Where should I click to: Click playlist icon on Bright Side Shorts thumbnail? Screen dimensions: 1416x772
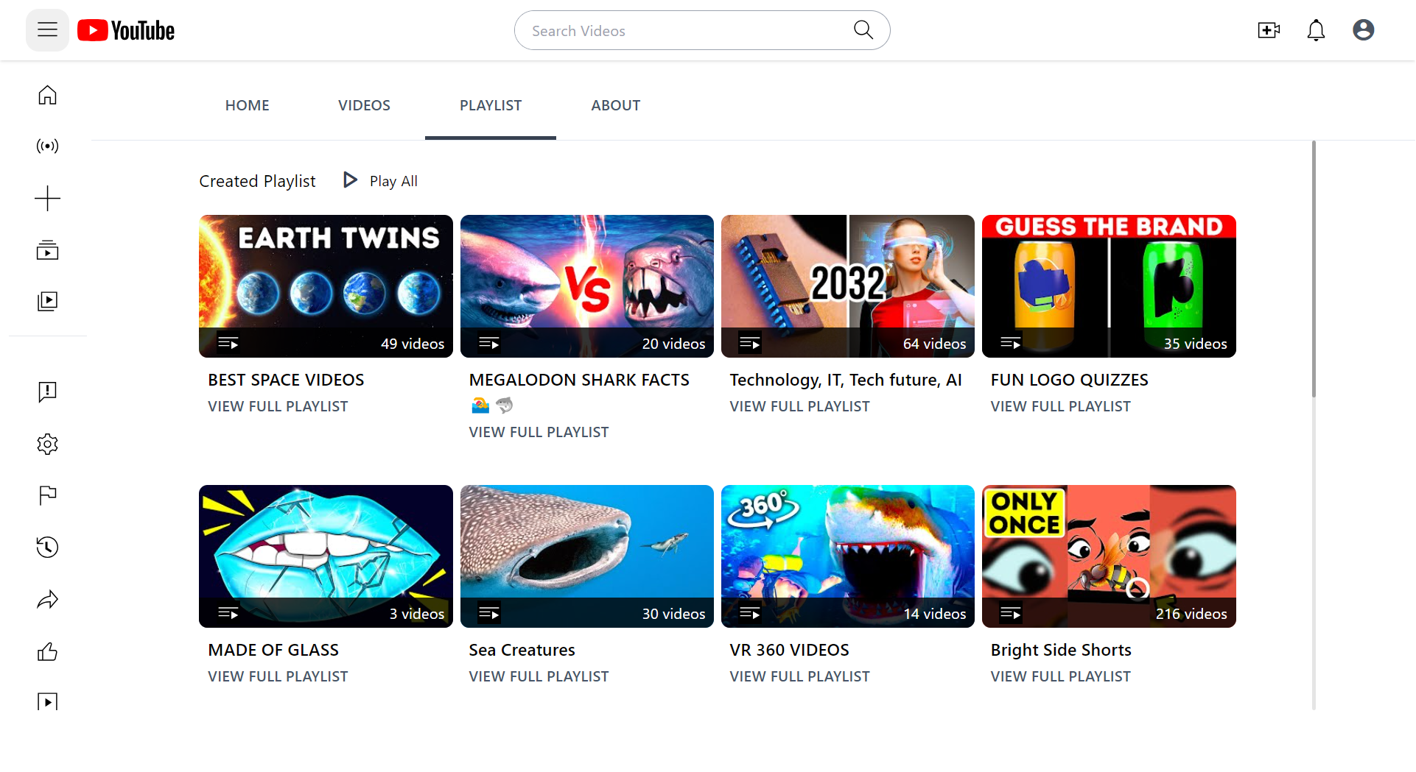pos(1010,613)
